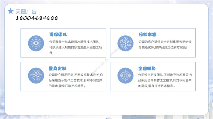Click the branched snowflake icon beside 经验丰富

pyautogui.click(x=125, y=43)
